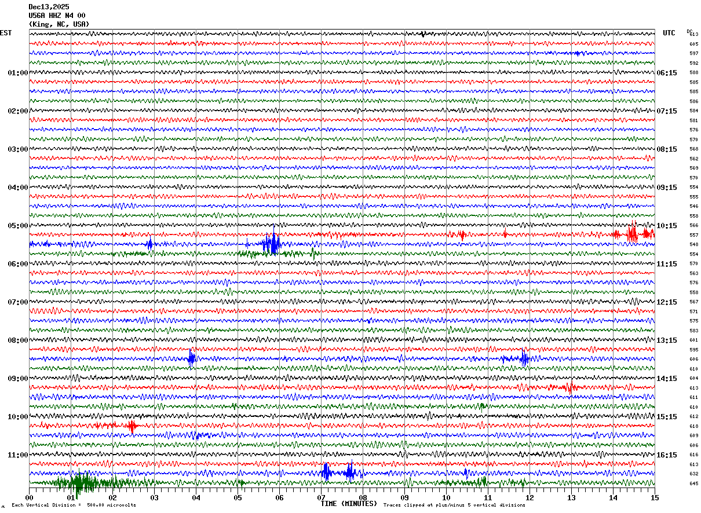Click the DC offset value 595

[693, 350]
